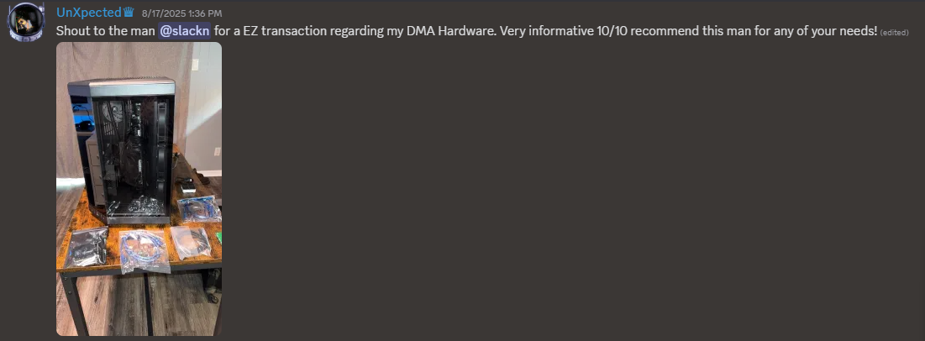Click the blue cable bag at table's front center
This screenshot has width=925, height=341.
(x=143, y=249)
